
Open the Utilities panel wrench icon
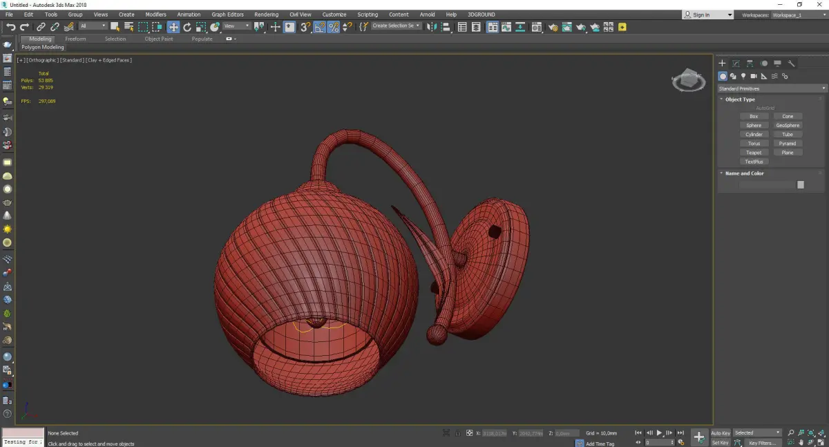pyautogui.click(x=792, y=64)
